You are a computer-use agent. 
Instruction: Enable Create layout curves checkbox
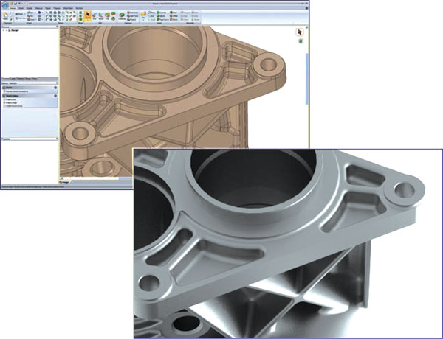pyautogui.click(x=4, y=106)
